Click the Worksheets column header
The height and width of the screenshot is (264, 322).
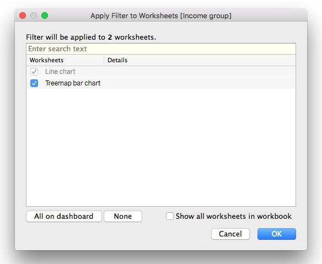[x=65, y=60]
